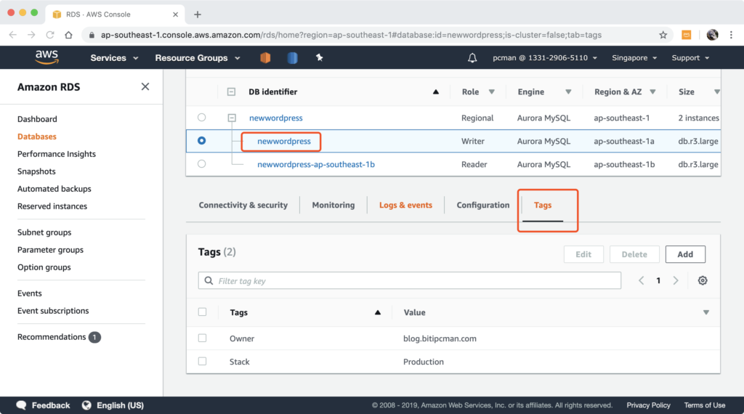Click the AWS logo home icon

point(46,57)
